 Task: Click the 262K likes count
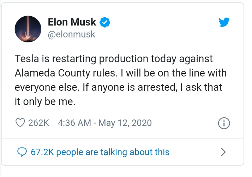pos(38,123)
